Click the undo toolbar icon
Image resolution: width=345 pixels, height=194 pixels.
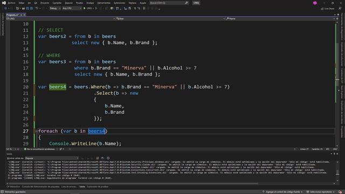(37, 9)
